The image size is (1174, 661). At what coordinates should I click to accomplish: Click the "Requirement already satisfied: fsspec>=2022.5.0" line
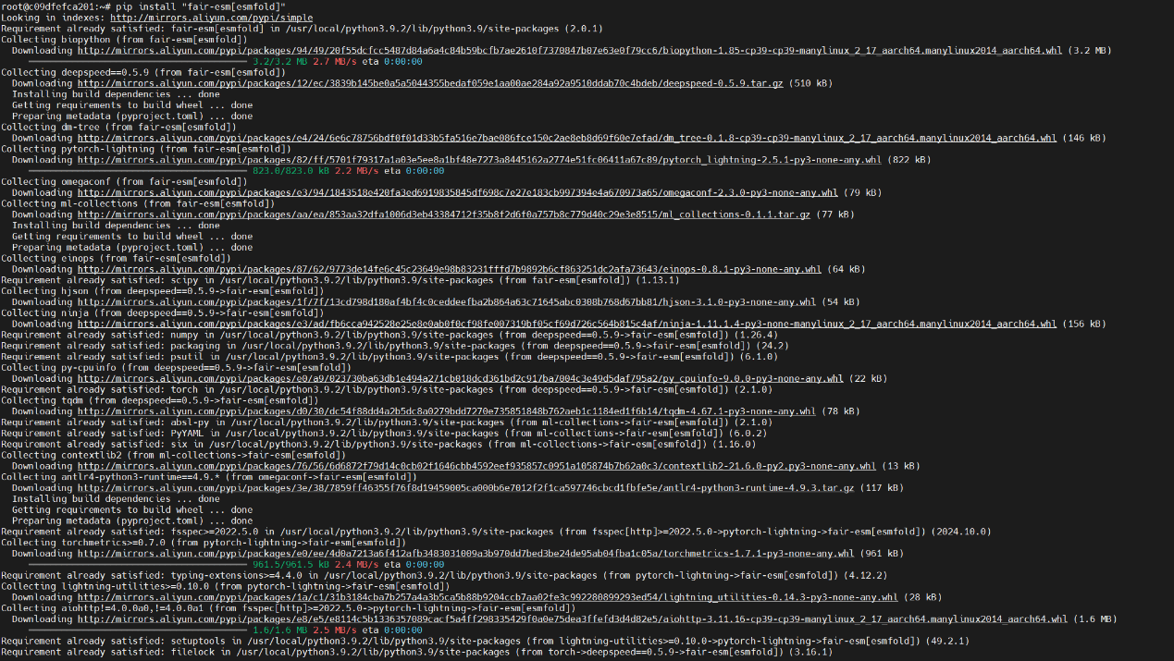pyautogui.click(x=496, y=532)
